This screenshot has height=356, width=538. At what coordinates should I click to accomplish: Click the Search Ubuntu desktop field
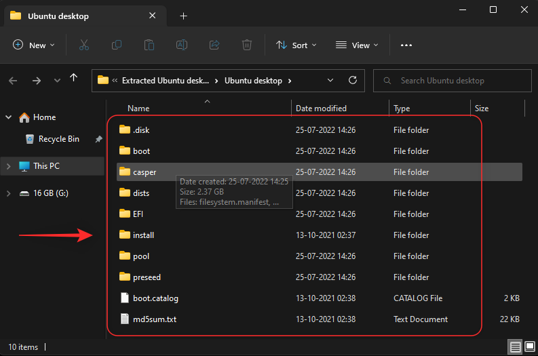pos(453,81)
